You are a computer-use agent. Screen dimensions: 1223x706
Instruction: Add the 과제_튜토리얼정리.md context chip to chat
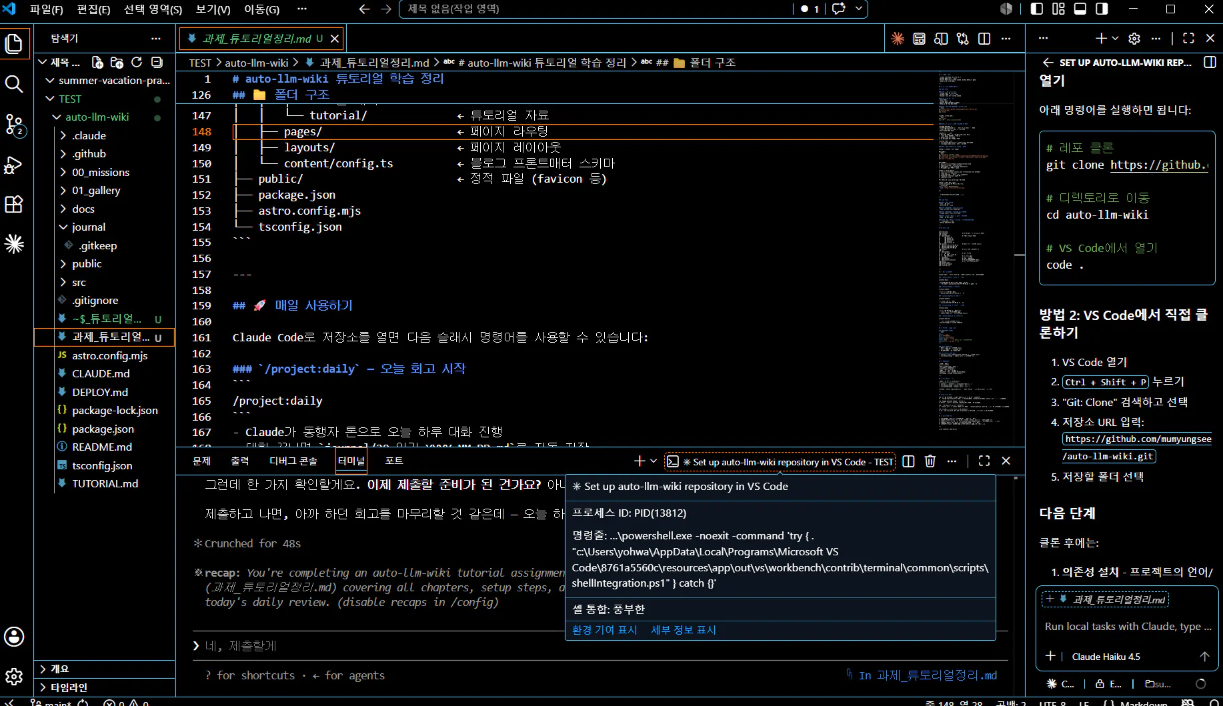pos(1106,599)
